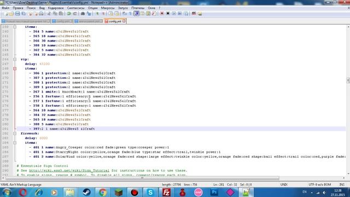Stop macro recording with black square icon
350x197 pixels.
[168, 14]
